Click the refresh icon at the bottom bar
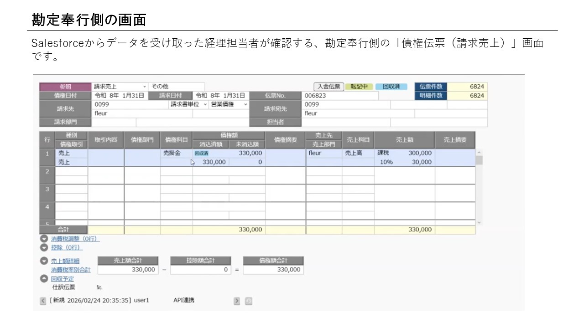Viewport: 584px width, 328px height. coord(248,300)
